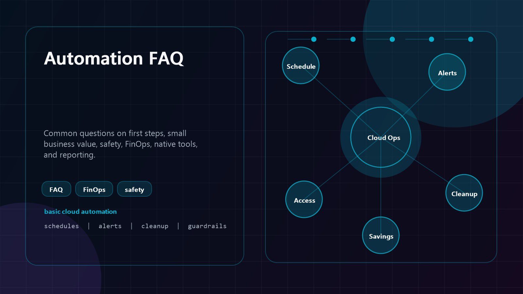Select the Access node circle

(304, 199)
